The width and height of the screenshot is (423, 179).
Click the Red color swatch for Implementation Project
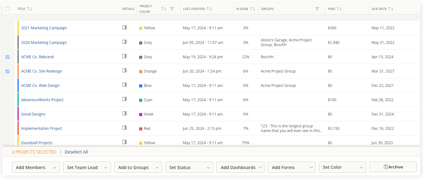[x=141, y=129]
